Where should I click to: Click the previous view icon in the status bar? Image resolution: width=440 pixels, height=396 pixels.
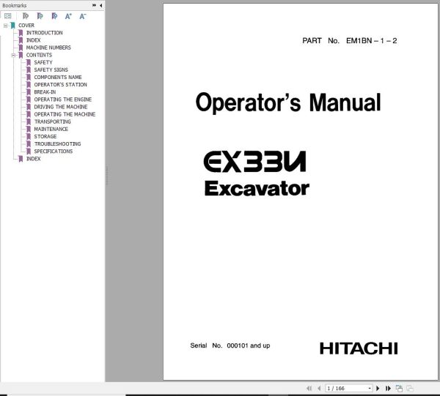pos(399,388)
